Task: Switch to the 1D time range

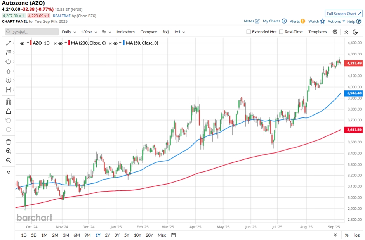Action: point(24,235)
